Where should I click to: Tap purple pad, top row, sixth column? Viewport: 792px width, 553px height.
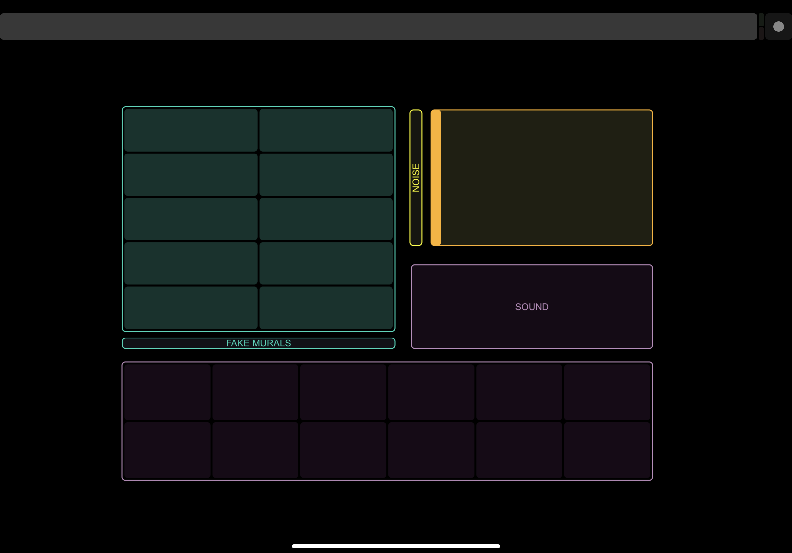pyautogui.click(x=607, y=392)
